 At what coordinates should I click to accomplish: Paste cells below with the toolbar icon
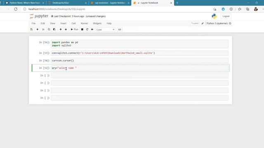coord(54,29)
